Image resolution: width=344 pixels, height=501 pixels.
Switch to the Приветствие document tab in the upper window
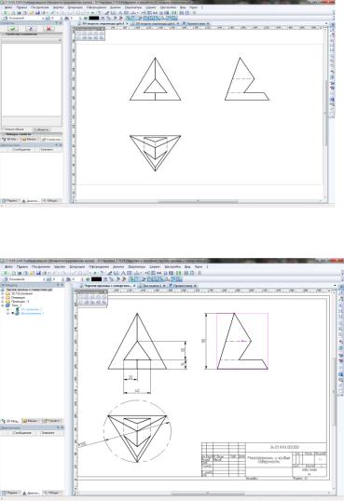tap(196, 23)
